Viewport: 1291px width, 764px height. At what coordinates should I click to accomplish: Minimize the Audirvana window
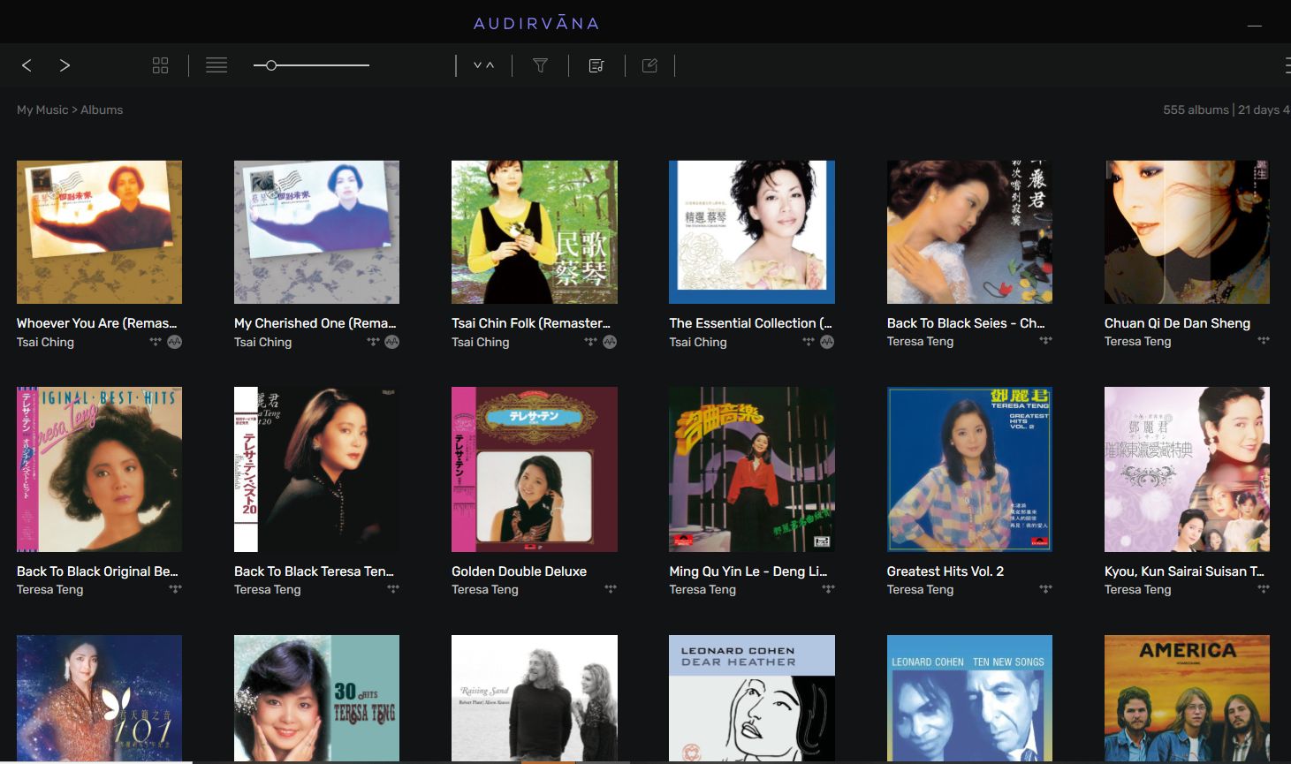pos(1254,26)
